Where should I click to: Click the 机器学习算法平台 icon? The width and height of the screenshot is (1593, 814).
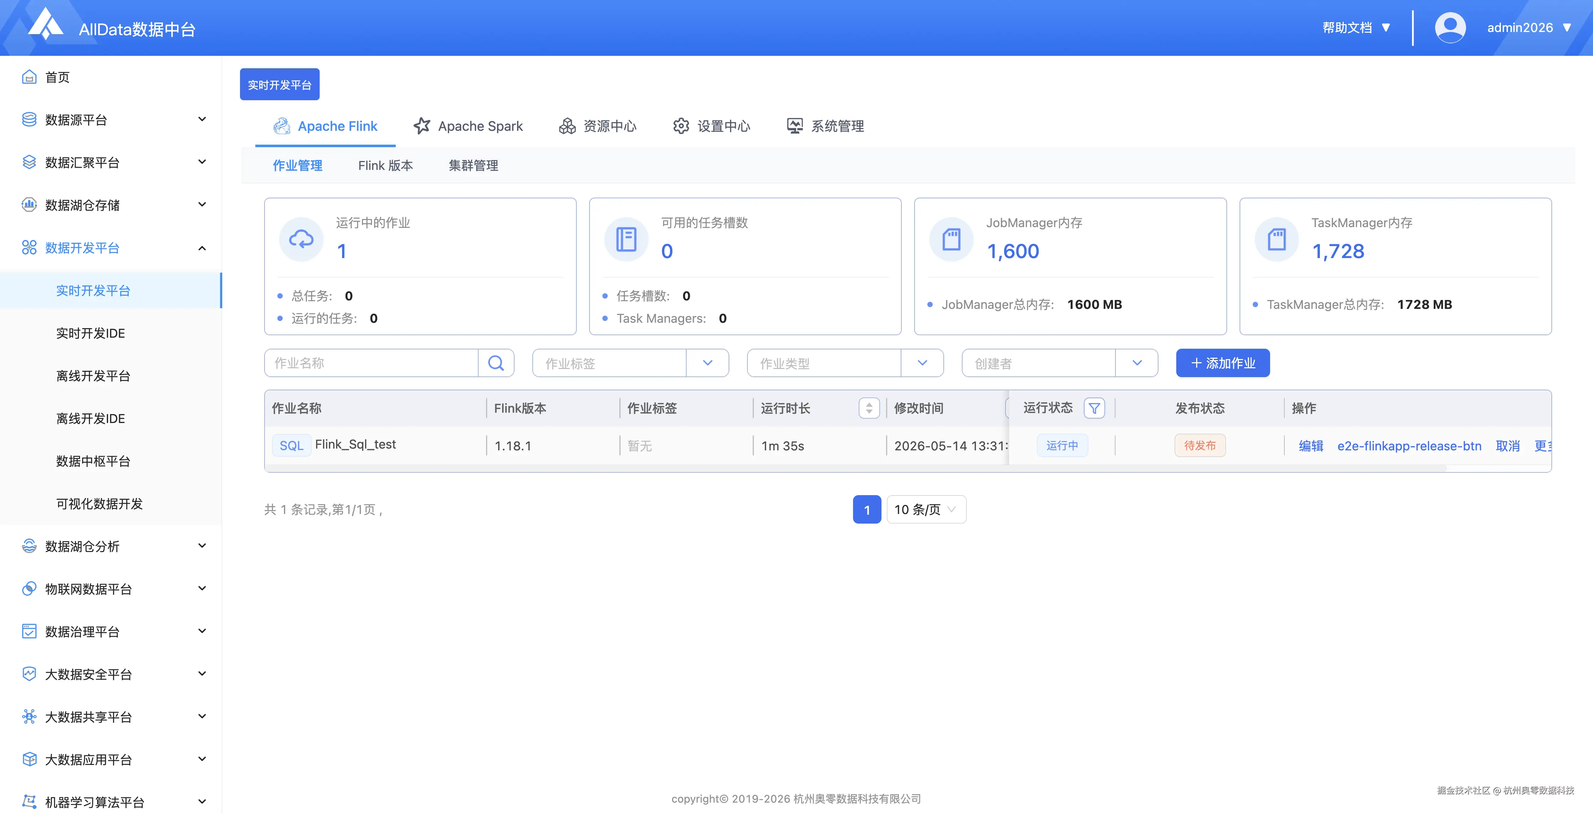(x=29, y=802)
